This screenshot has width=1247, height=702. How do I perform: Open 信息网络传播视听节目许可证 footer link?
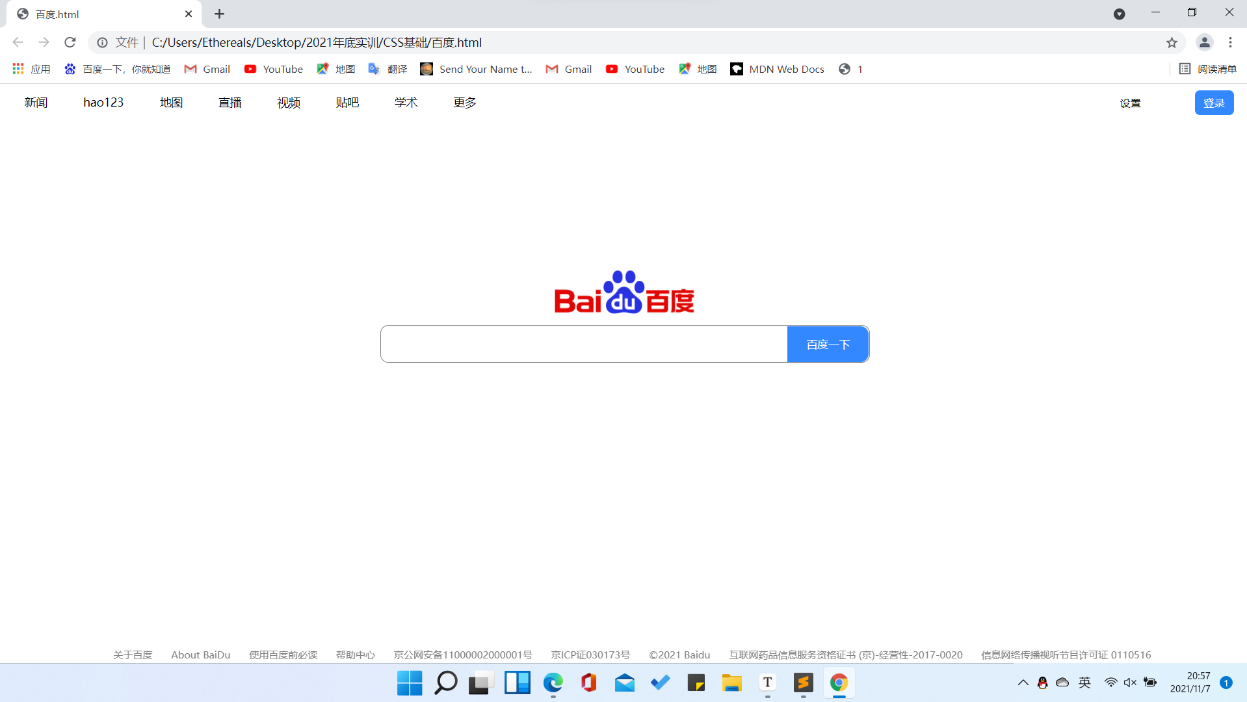pyautogui.click(x=1066, y=655)
